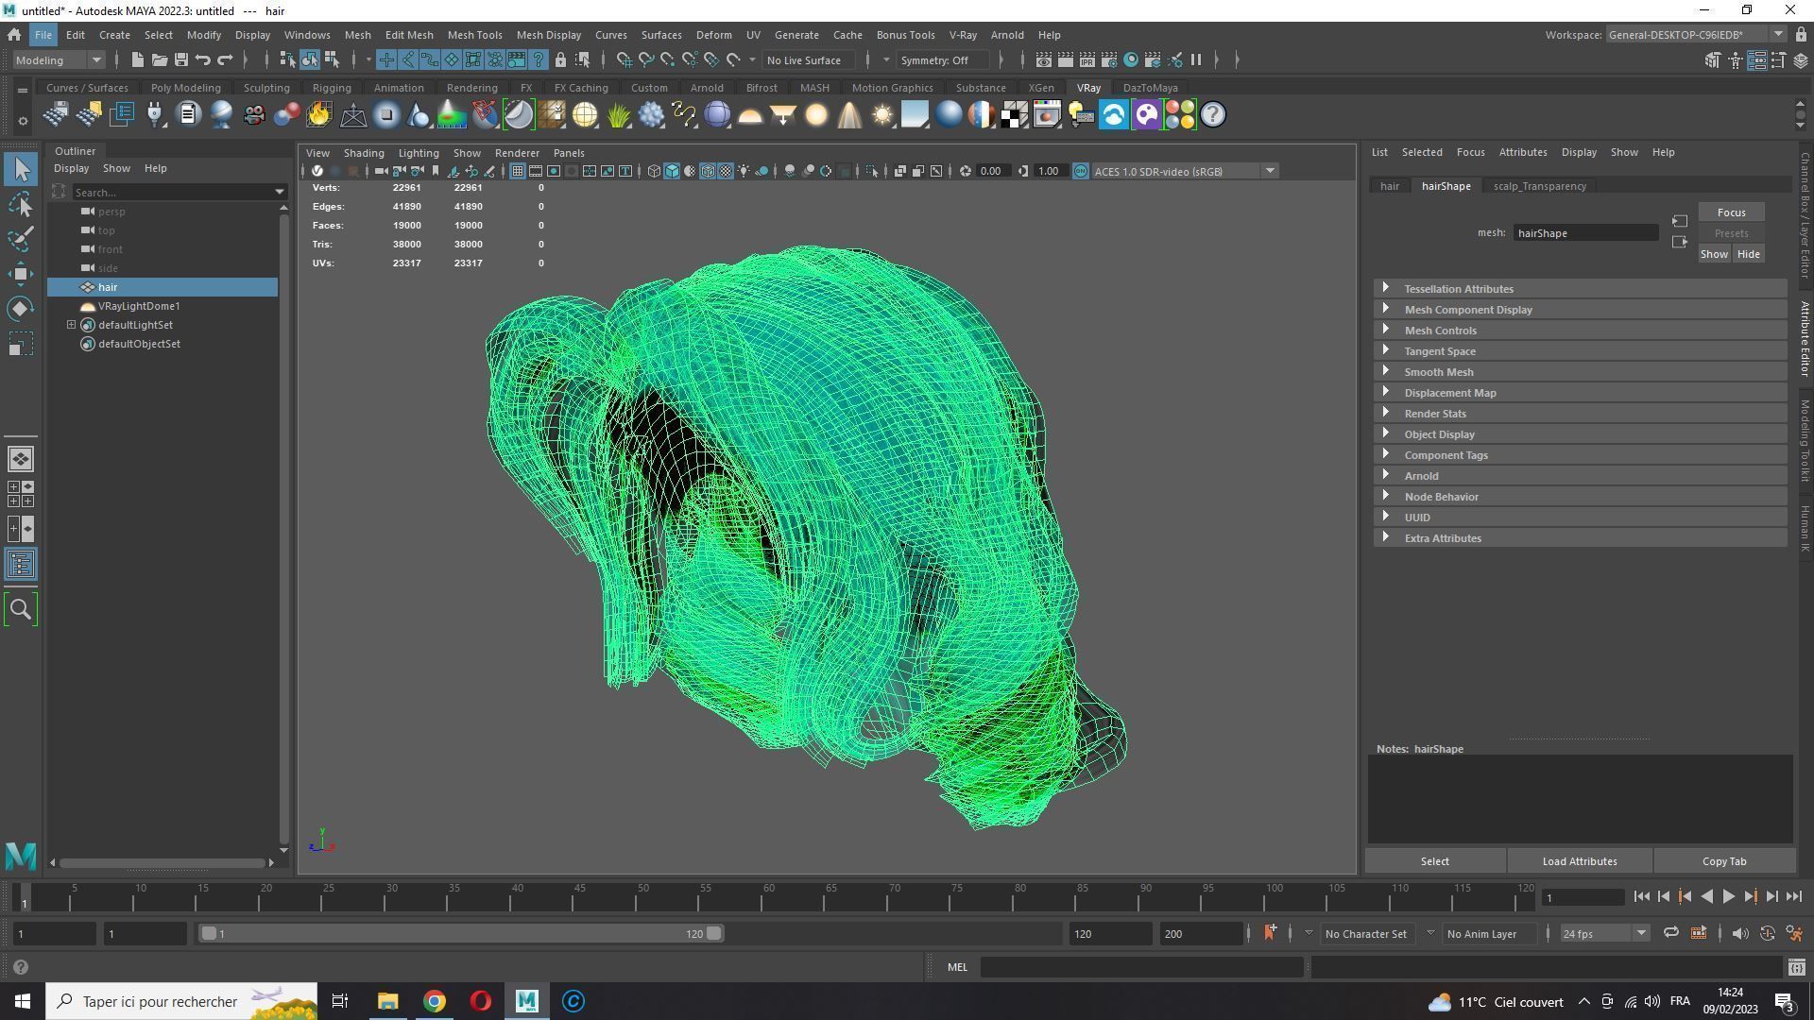The height and width of the screenshot is (1020, 1814).
Task: Open the Mesh Tools menu
Action: 474,35
